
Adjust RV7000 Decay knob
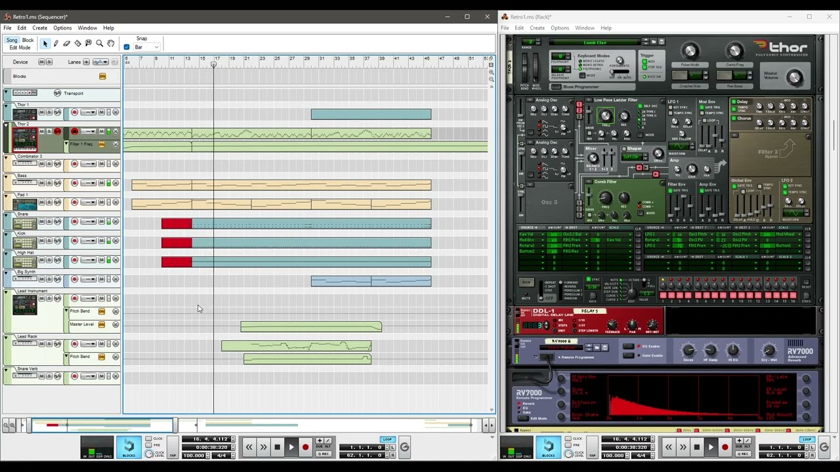coord(688,349)
